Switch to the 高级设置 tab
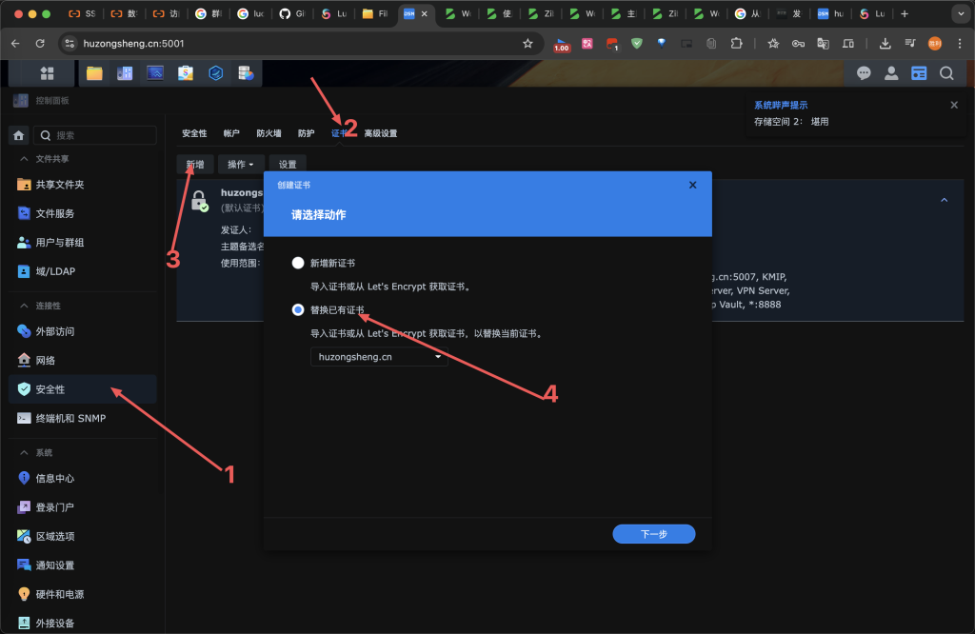 click(380, 133)
